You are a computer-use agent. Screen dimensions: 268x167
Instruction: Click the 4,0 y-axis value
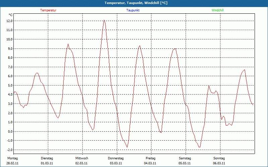(10, 95)
